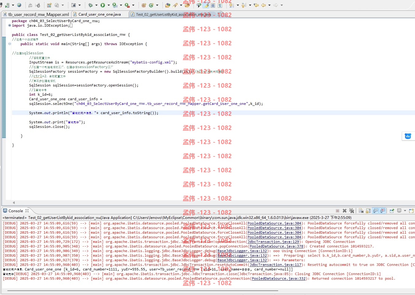Click 'mybatis-config.xml' string in code

click(151, 62)
